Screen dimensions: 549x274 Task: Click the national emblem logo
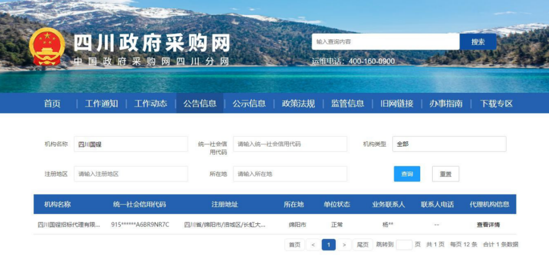pos(46,46)
